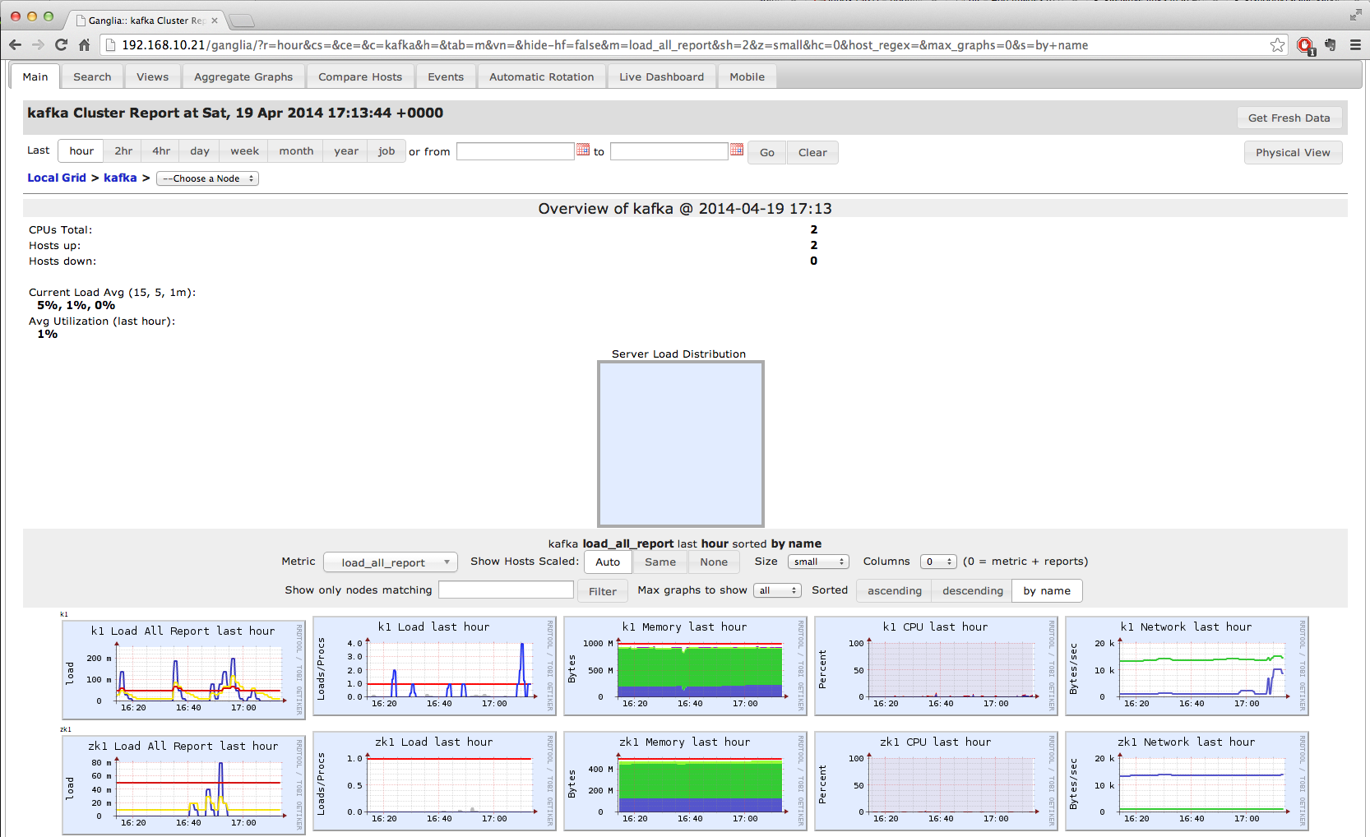Open the Compare Hosts tab
This screenshot has height=837, width=1370.
tap(360, 76)
